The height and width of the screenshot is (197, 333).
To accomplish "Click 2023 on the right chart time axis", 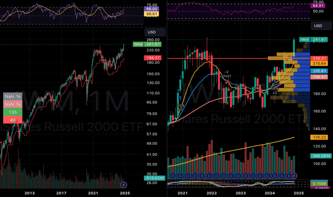I will pos(240,193).
